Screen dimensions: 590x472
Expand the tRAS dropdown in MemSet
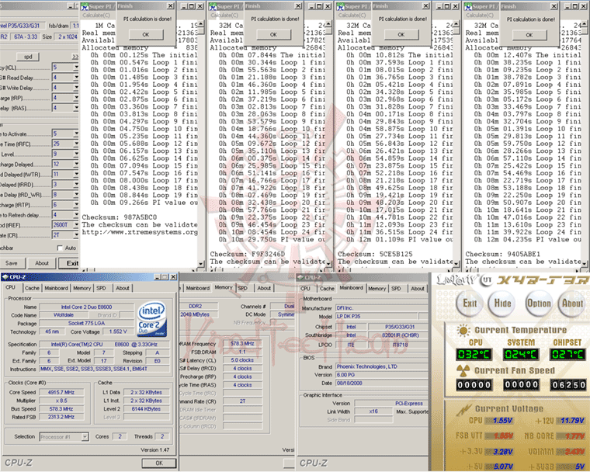75,108
